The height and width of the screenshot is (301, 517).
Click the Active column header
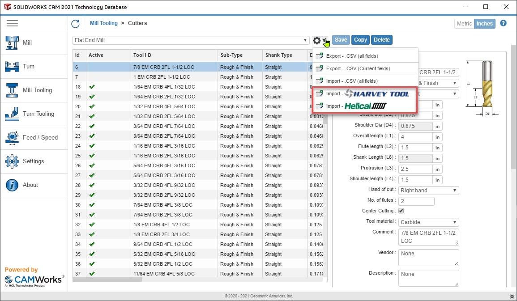coord(108,55)
